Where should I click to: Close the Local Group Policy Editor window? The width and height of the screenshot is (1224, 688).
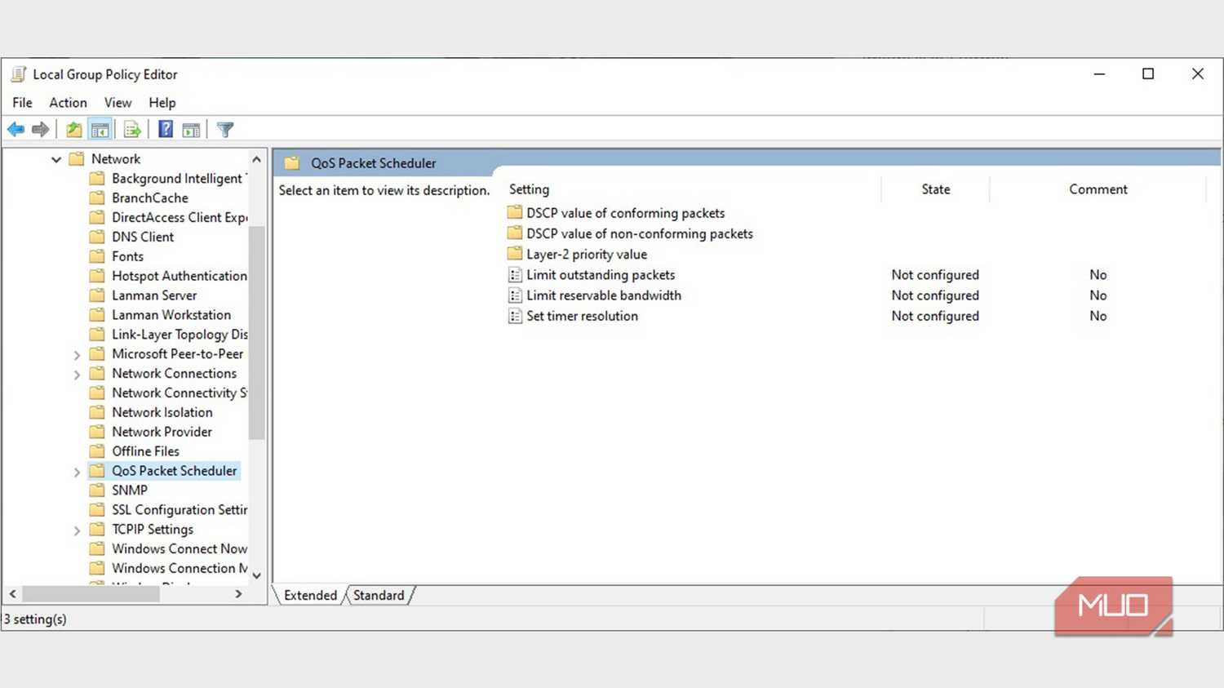coord(1198,74)
